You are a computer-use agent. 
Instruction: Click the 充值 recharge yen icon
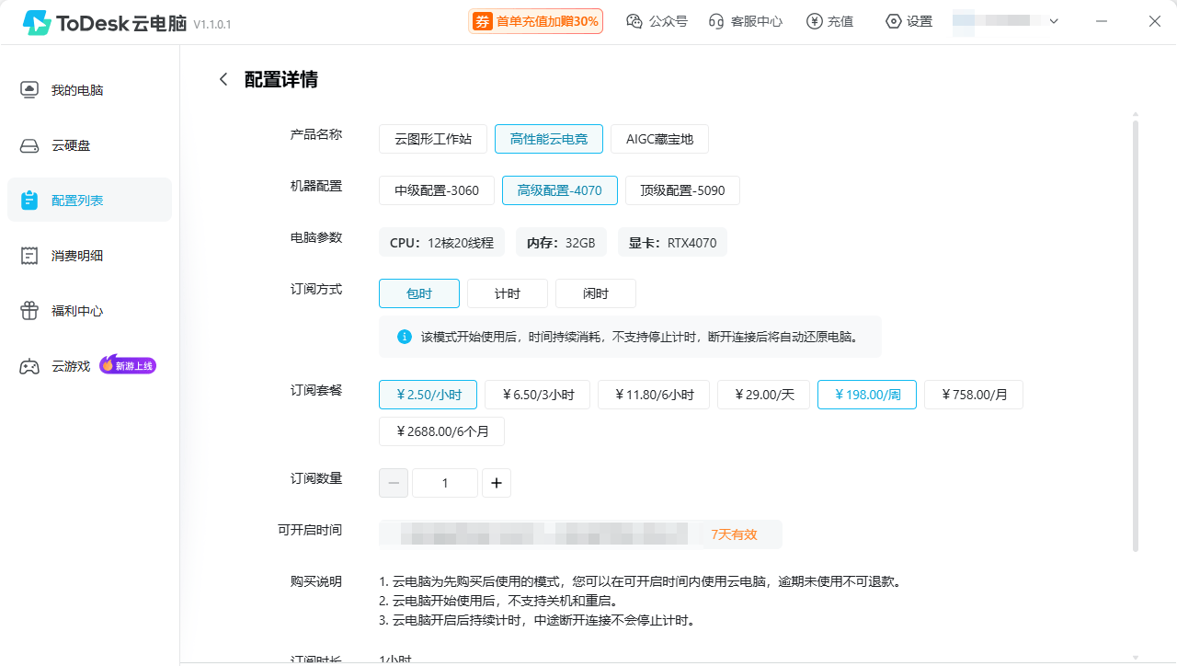(x=814, y=21)
